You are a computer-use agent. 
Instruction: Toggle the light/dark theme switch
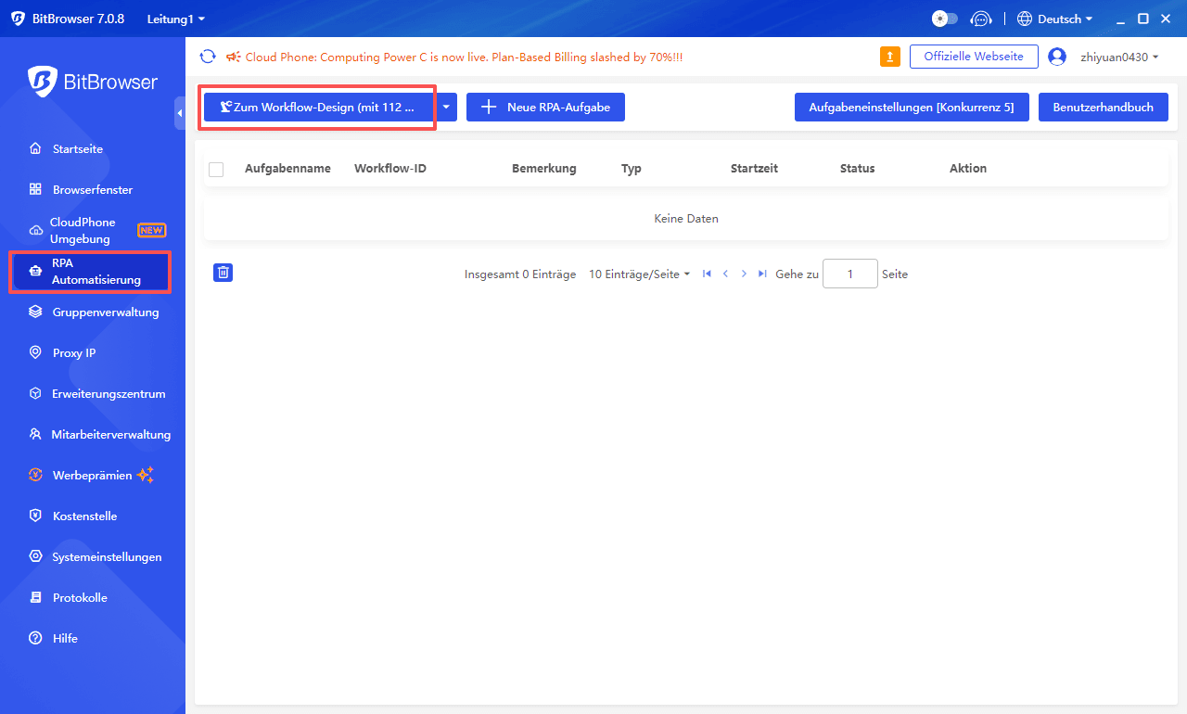click(x=944, y=19)
